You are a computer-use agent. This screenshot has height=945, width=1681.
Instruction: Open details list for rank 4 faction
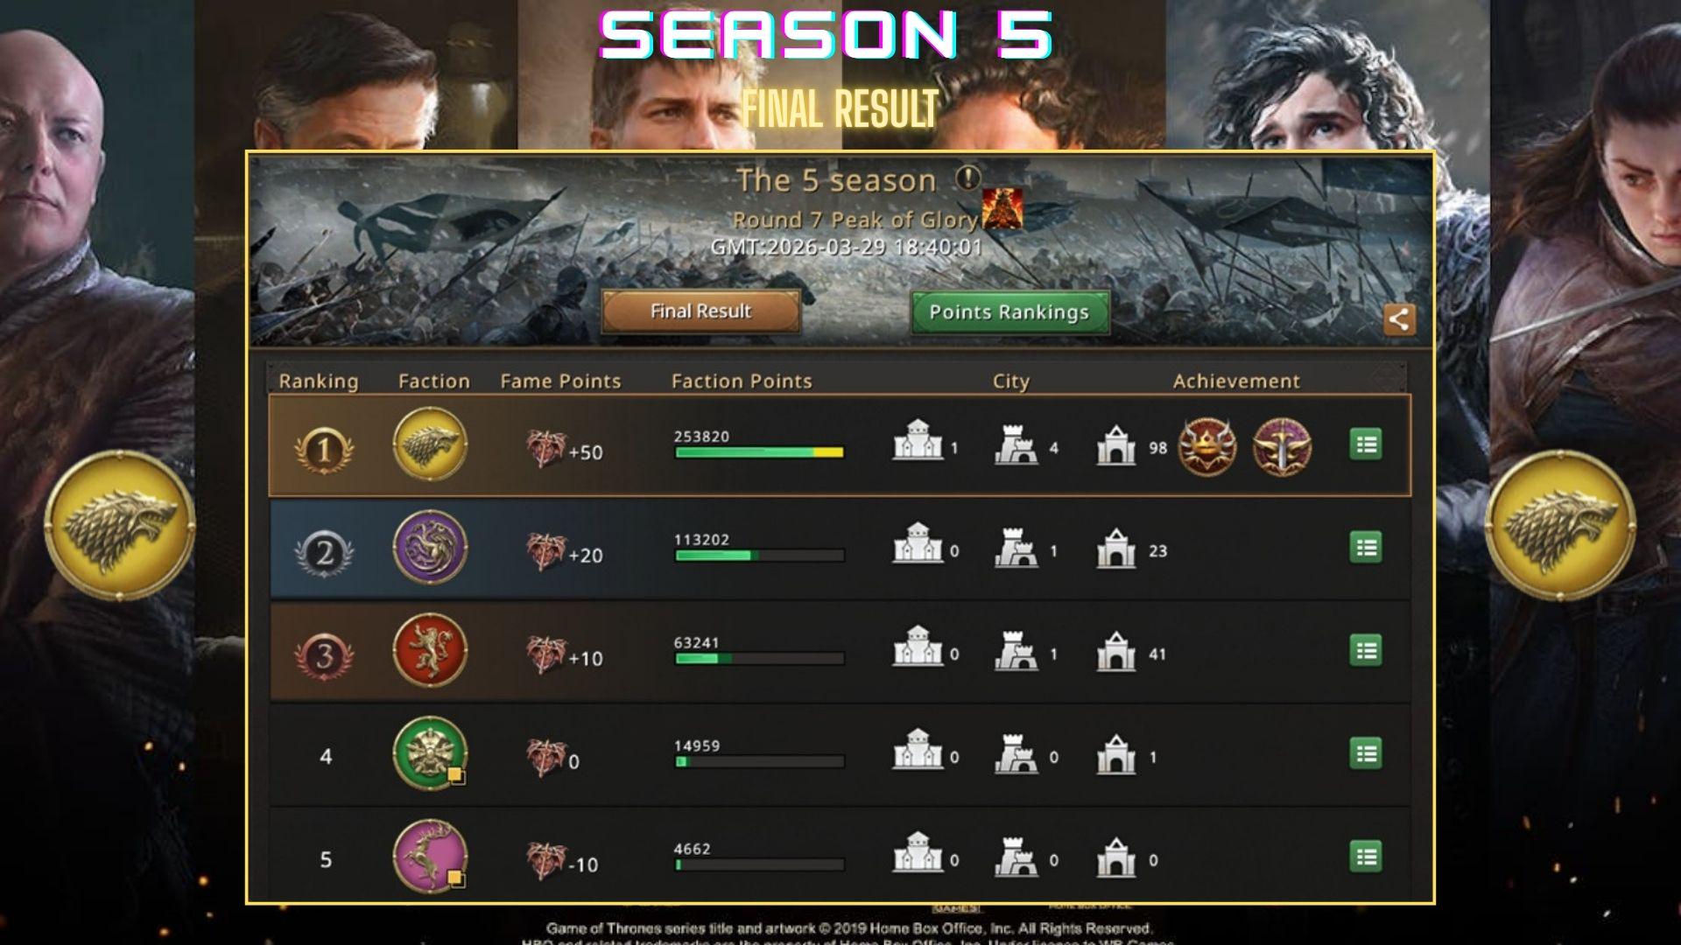(x=1365, y=753)
